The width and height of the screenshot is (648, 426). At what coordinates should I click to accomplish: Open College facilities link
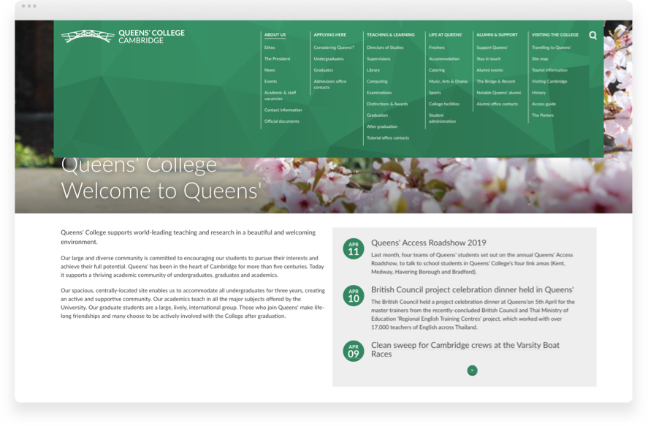tap(444, 104)
